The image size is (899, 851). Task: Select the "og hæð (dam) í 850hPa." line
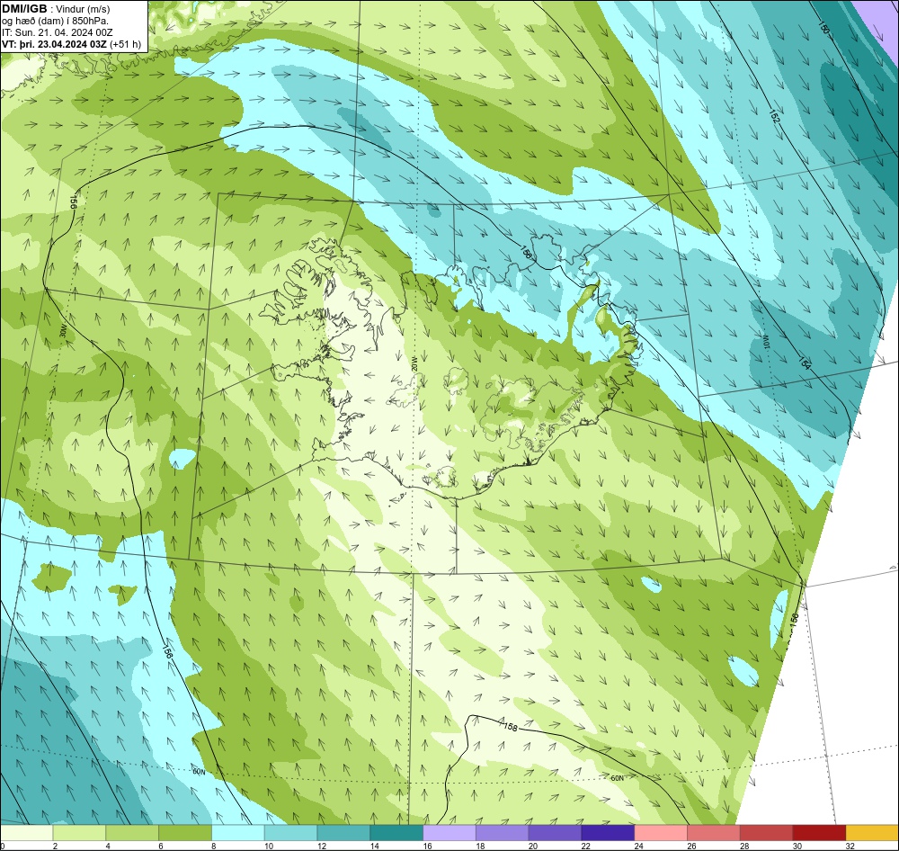(55, 21)
